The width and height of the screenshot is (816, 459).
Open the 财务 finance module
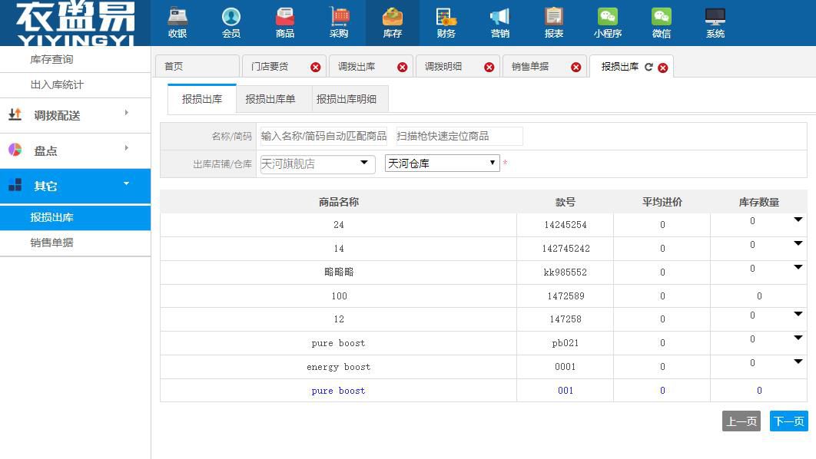pos(446,22)
